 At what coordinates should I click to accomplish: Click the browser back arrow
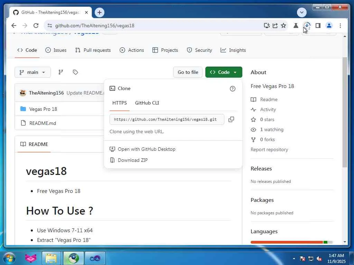point(14,26)
